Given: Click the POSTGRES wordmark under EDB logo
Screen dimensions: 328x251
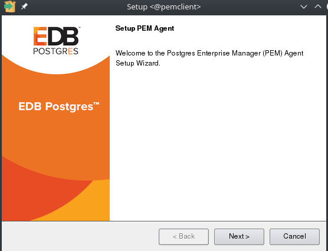Looking at the screenshot, I should click(55, 51).
